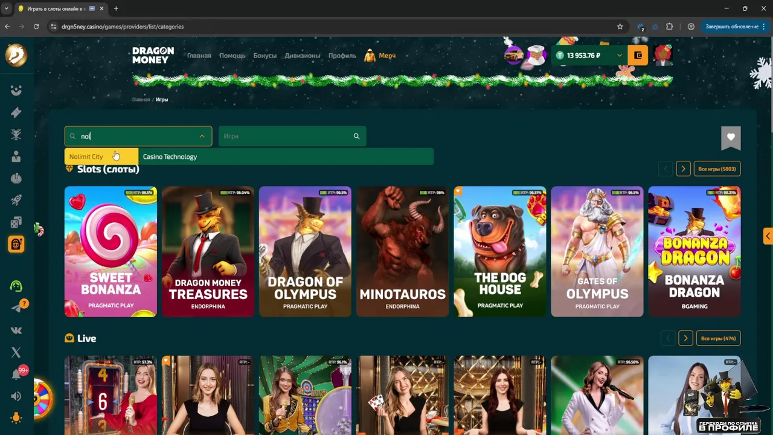Open the Telegram sidebar icon

click(16, 308)
